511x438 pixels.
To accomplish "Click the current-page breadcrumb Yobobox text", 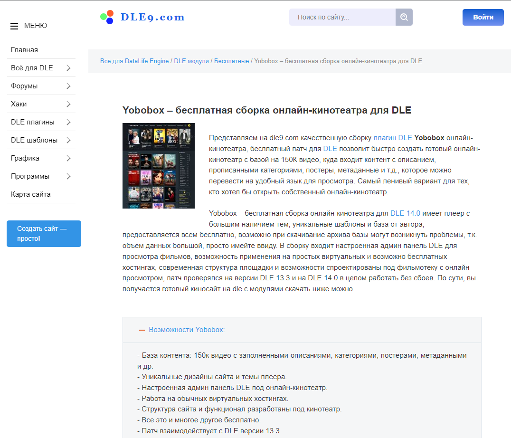I will tap(338, 61).
